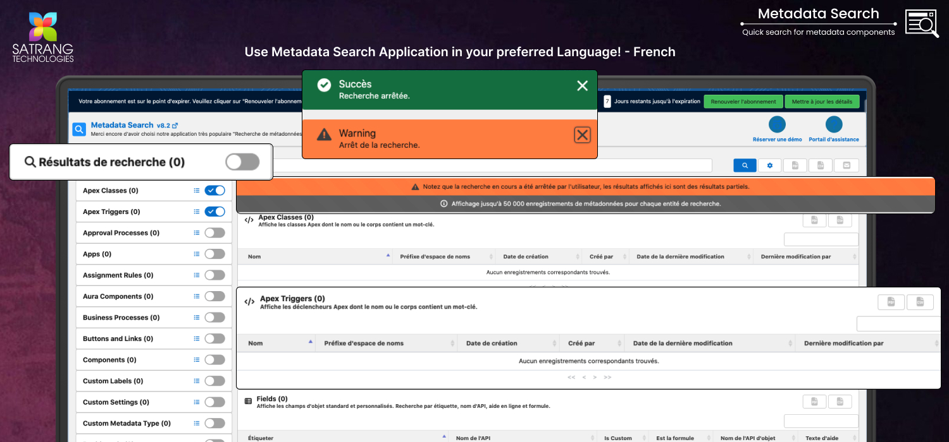The image size is (949, 442).
Task: Click the list icon next to Apps
Action: 197,254
